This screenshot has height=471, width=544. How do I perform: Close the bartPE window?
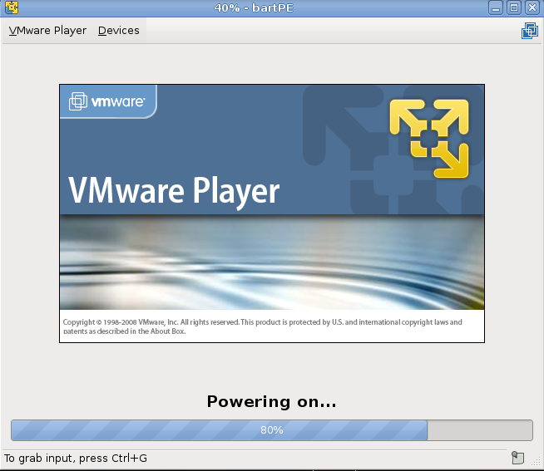pyautogui.click(x=532, y=7)
